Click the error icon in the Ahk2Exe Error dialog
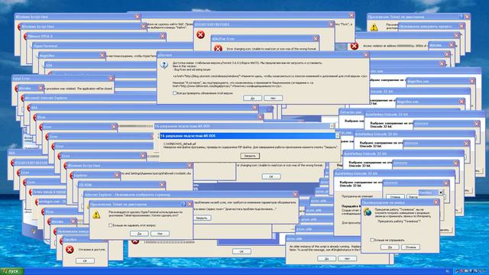The width and height of the screenshot is (489, 275). pyautogui.click(x=218, y=49)
